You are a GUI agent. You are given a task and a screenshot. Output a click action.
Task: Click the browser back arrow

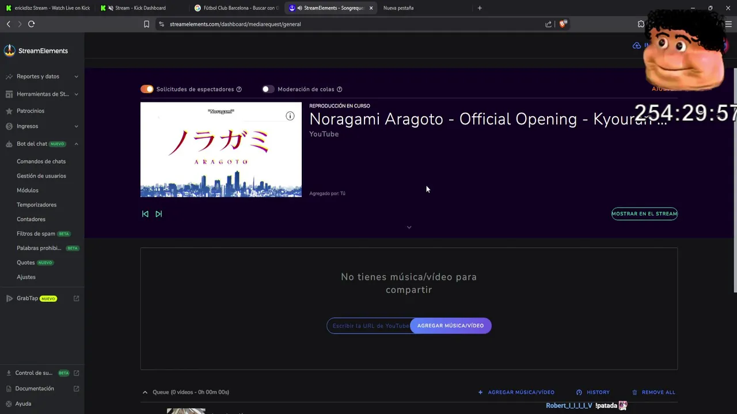8,24
